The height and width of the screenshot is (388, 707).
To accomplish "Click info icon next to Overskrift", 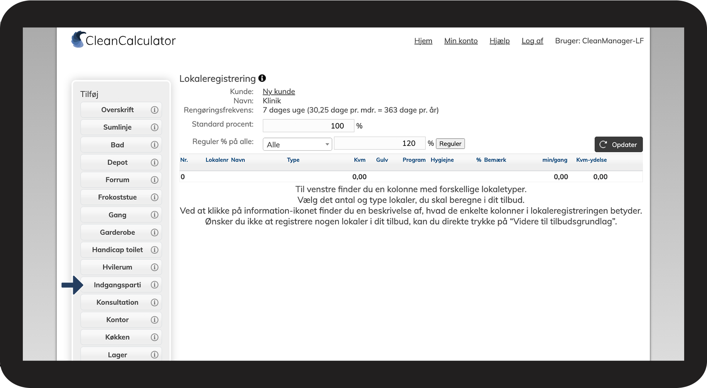I will [154, 110].
